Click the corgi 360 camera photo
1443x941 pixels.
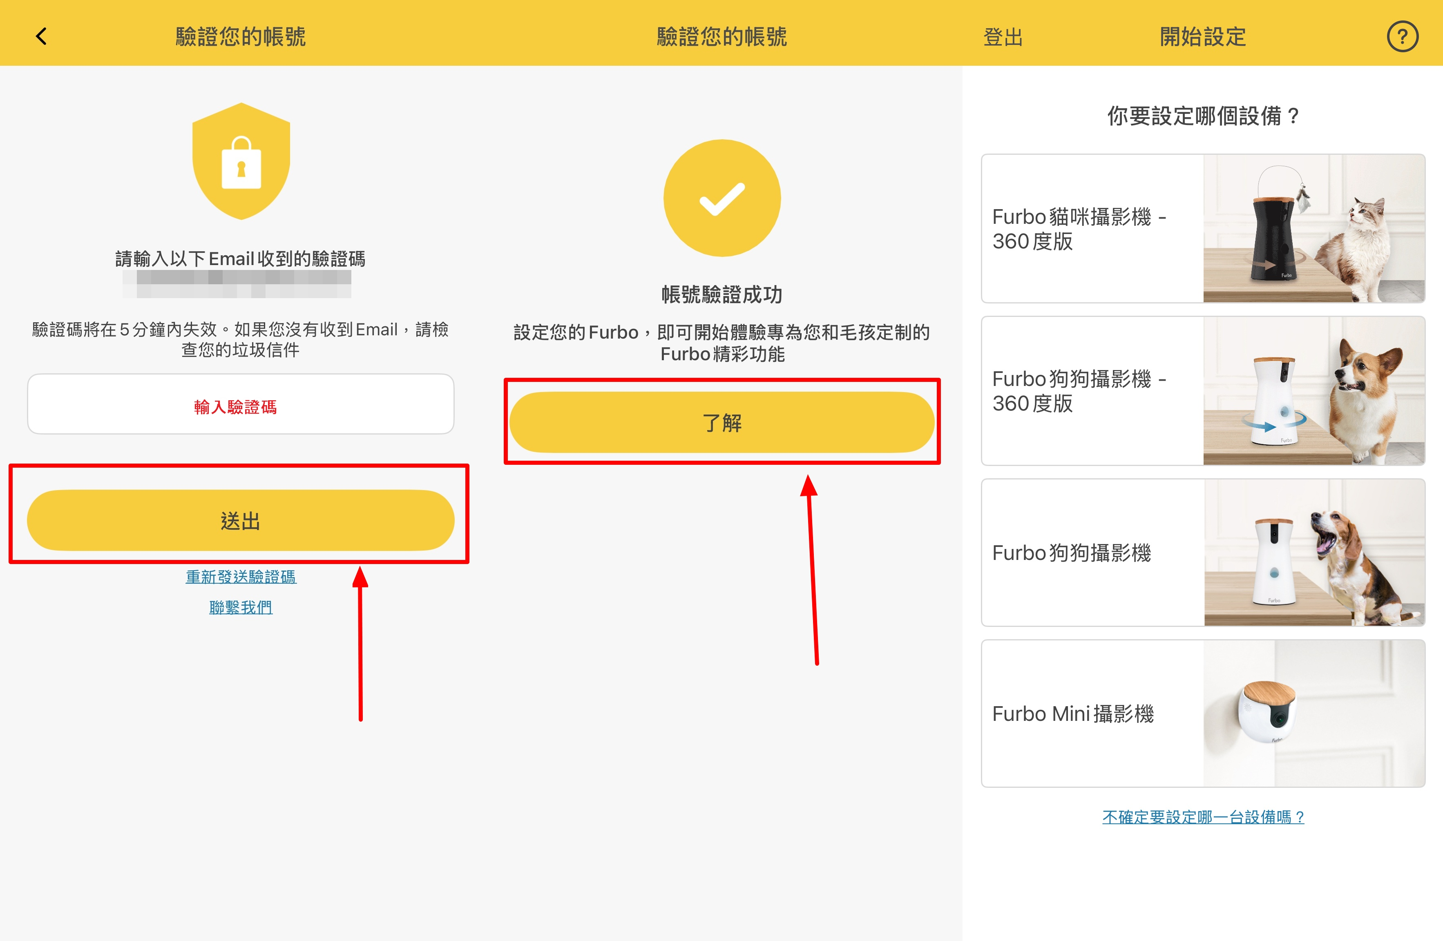[1314, 391]
